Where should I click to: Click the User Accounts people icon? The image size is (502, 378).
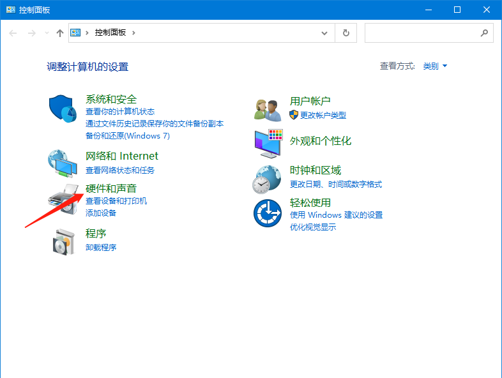pyautogui.click(x=268, y=109)
